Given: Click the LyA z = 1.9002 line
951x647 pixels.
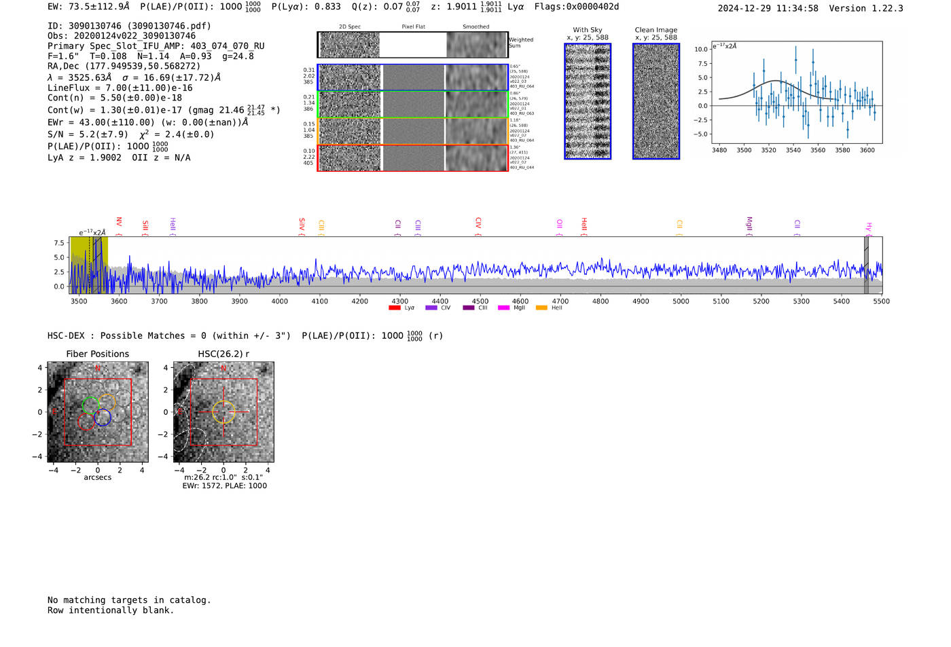Looking at the screenshot, I should click(x=119, y=158).
